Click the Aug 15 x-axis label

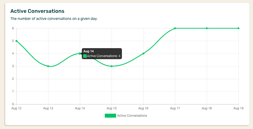(x=112, y=108)
